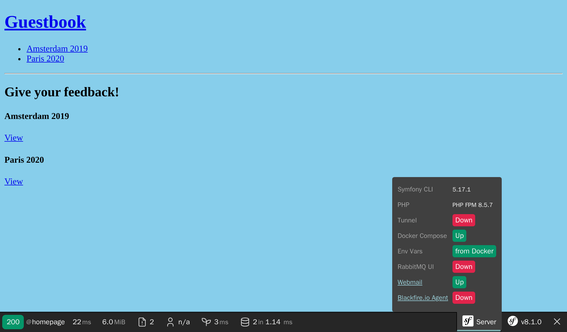Click the user security icon
Screen dimensions: 567x332
click(x=170, y=322)
